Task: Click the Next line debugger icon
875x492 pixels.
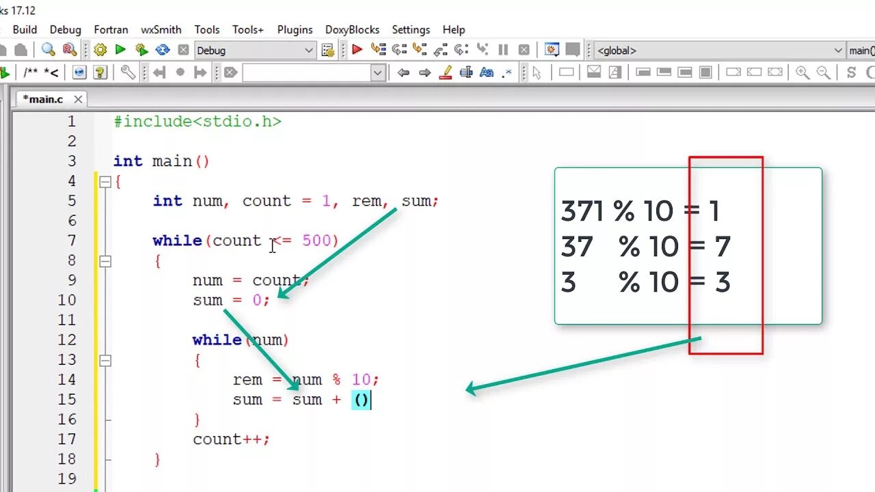Action: [399, 50]
